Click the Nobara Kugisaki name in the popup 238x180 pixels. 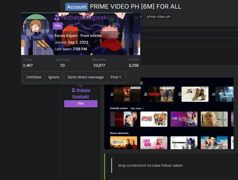pos(85,17)
